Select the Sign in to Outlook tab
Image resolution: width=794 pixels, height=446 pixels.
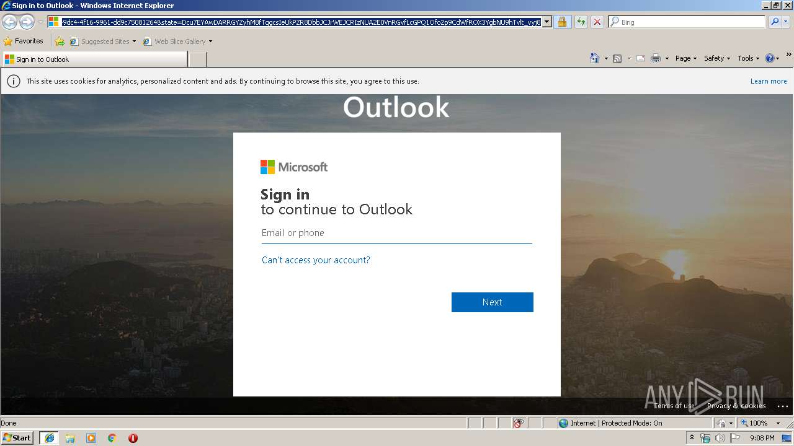pos(94,59)
